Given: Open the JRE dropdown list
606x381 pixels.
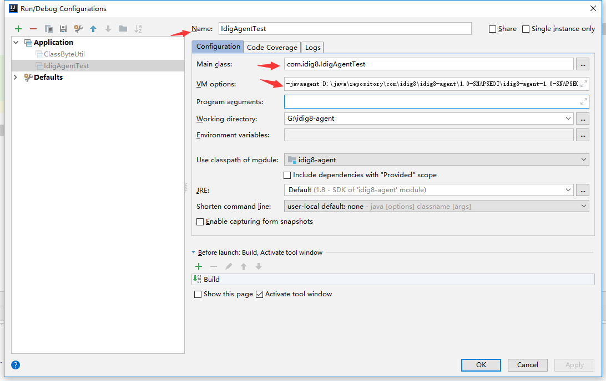Looking at the screenshot, I should [x=568, y=190].
